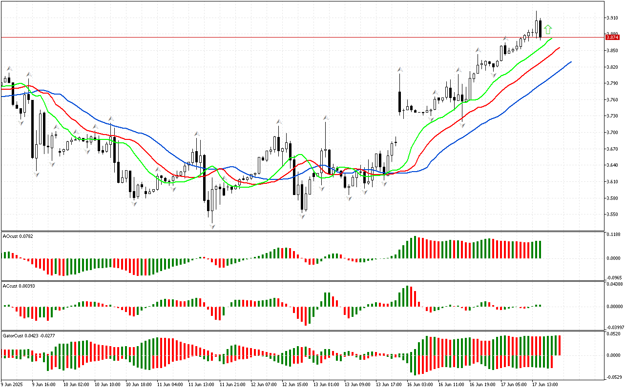Click the red Alligator teeth line end
Screen dimensions: 625x390
pos(559,48)
